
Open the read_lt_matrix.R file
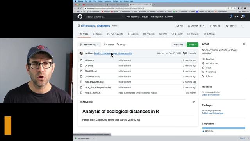click(x=93, y=93)
